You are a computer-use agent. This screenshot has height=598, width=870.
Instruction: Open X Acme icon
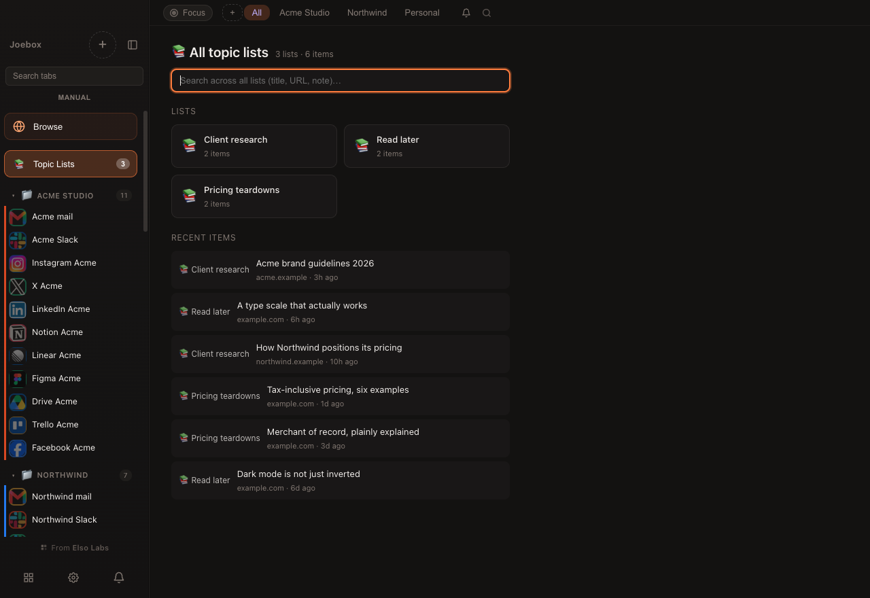18,286
